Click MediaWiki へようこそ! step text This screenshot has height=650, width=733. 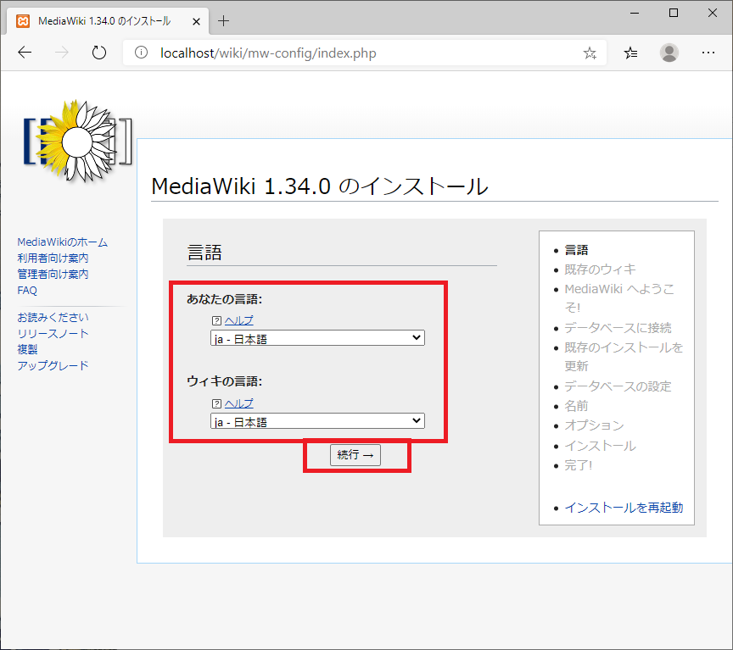coord(619,298)
